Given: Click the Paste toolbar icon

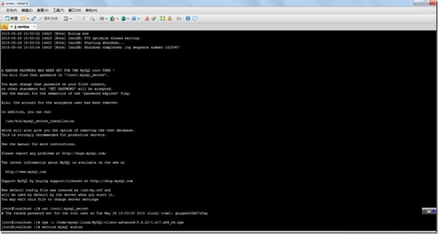Looking at the screenshot, I should 85,18.
